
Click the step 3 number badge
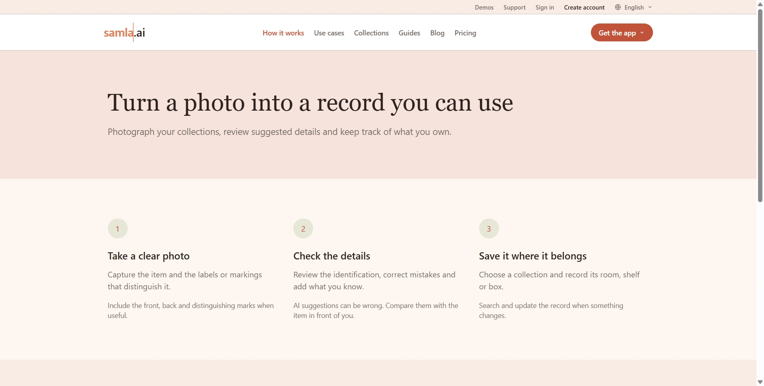click(489, 228)
